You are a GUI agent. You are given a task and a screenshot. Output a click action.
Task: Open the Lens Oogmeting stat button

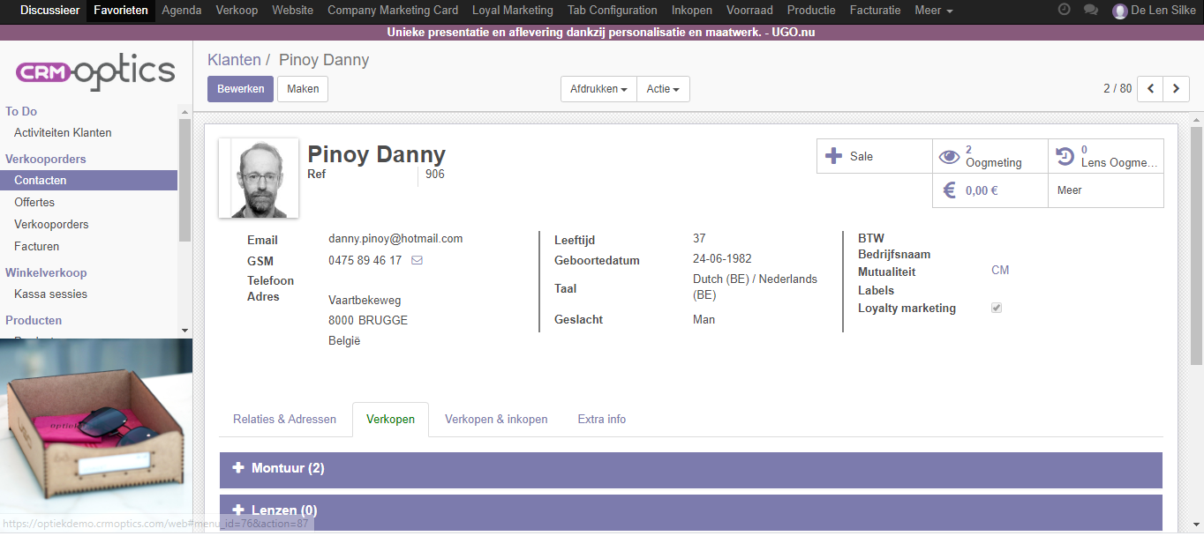point(1106,156)
